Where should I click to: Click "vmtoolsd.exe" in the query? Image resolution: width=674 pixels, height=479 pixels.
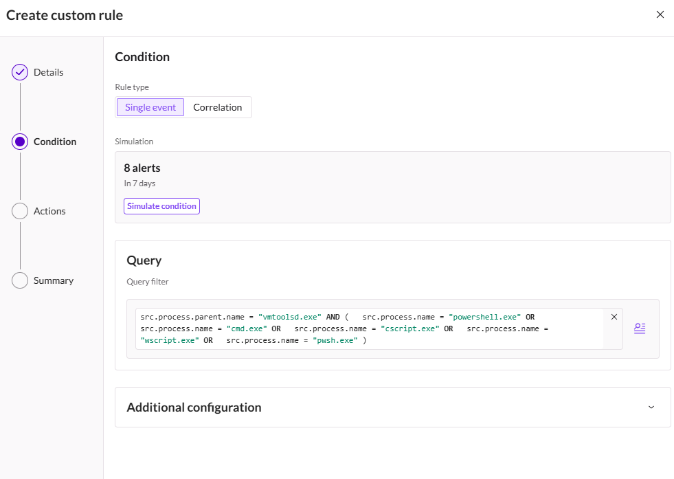click(x=290, y=317)
